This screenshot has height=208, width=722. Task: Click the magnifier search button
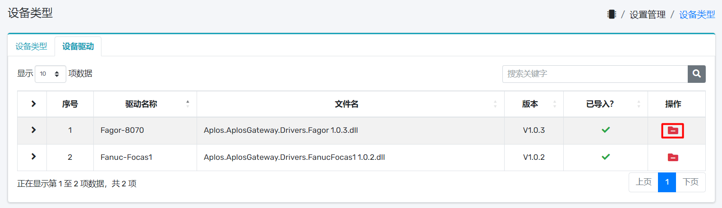click(696, 74)
